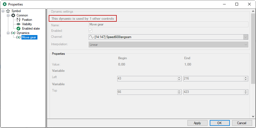Click the Top label
The image size is (256, 128).
click(x=55, y=90)
